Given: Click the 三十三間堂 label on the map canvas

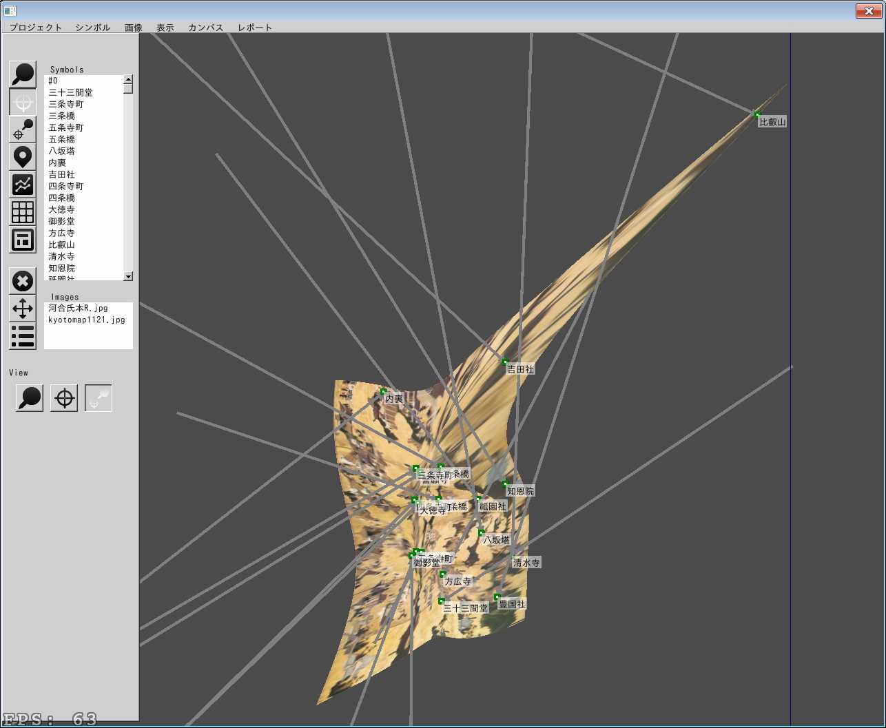Looking at the screenshot, I should (x=465, y=608).
